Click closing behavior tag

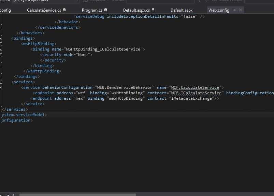(x=67, y=22)
